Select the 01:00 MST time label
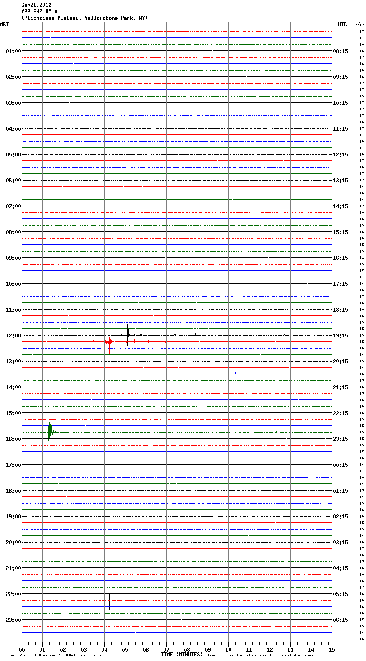 coord(13,51)
